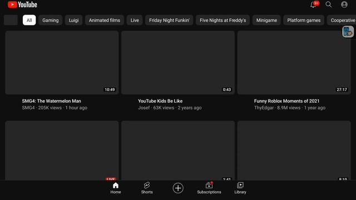356x200 pixels.
Task: Go to the Home tab
Action: 116,188
